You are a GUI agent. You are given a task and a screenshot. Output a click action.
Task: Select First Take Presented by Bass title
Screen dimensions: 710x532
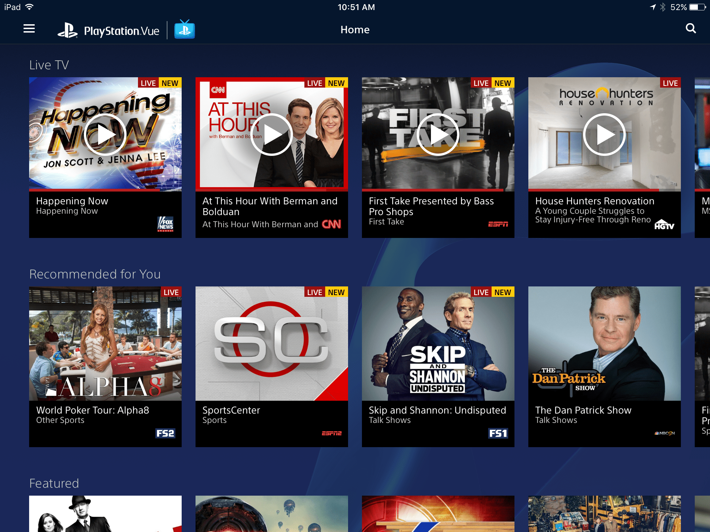[x=431, y=206]
